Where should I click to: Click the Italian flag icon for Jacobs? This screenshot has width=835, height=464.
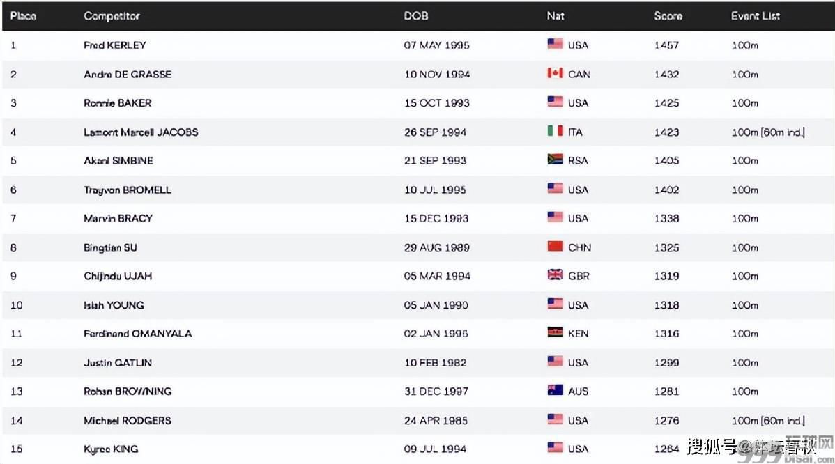[x=555, y=131]
